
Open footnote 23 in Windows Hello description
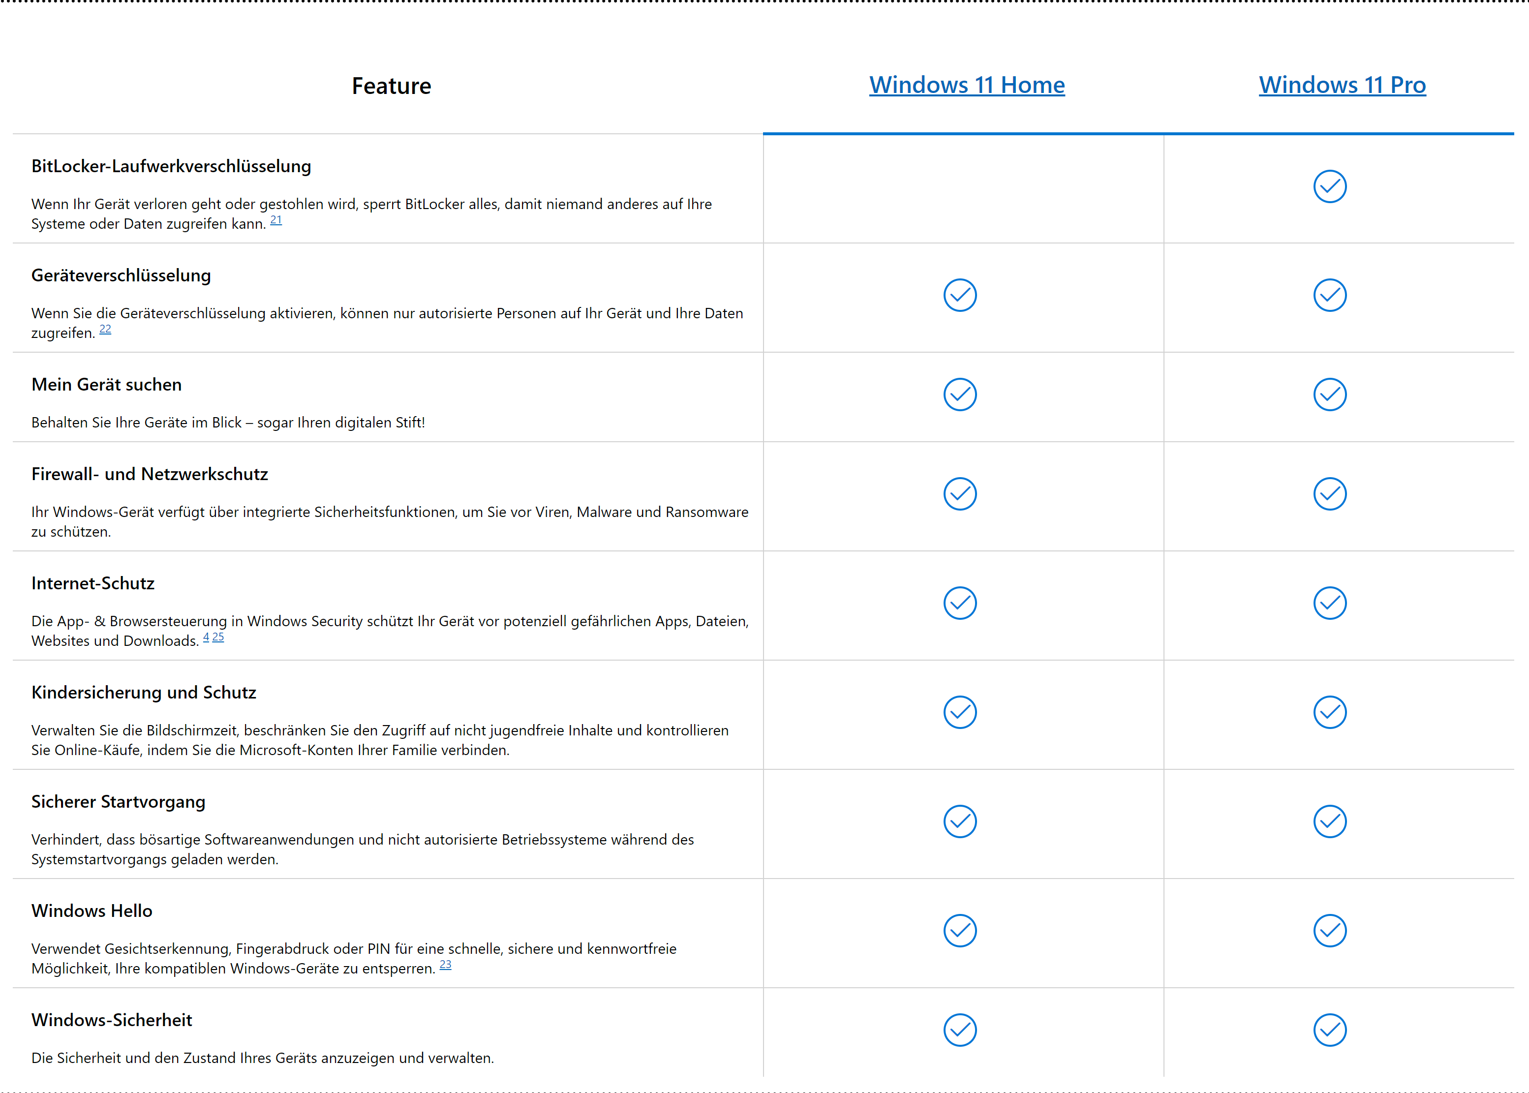pyautogui.click(x=446, y=965)
